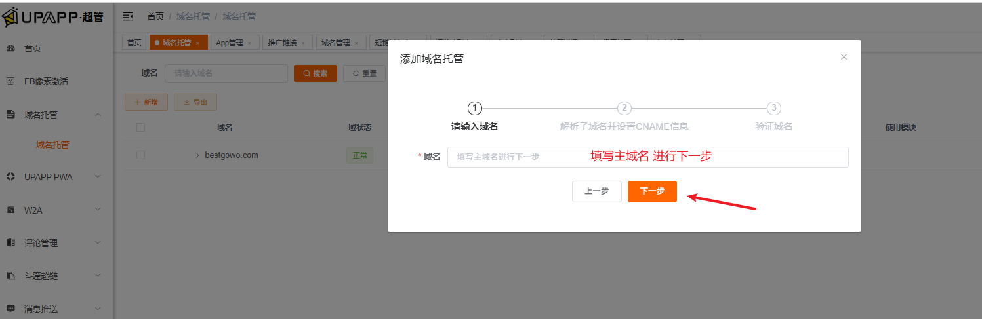
Task: Click the 新增 button
Action: click(146, 102)
